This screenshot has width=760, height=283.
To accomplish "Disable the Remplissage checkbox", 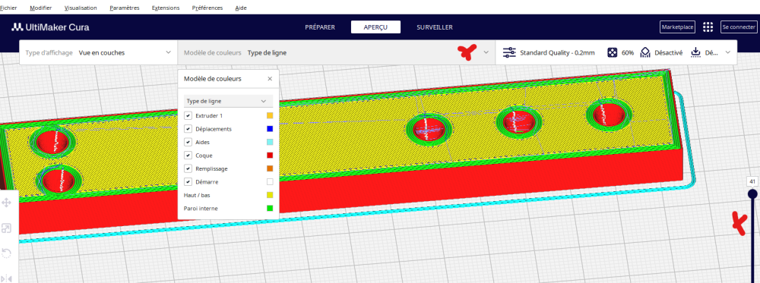I will (188, 168).
